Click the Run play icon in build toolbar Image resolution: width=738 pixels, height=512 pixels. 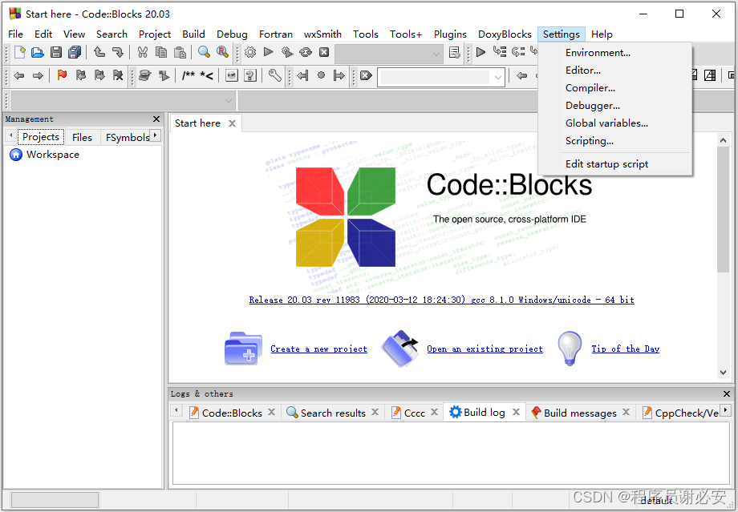[268, 52]
